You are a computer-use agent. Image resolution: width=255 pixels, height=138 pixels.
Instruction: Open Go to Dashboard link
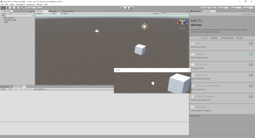point(248,14)
